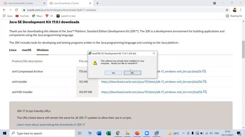Click the media control icon in the Chrome title bar
This screenshot has width=245, height=137.
tap(214, 3)
